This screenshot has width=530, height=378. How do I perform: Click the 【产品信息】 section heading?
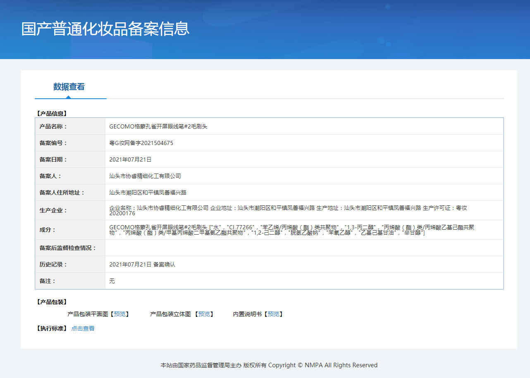[x=52, y=113]
